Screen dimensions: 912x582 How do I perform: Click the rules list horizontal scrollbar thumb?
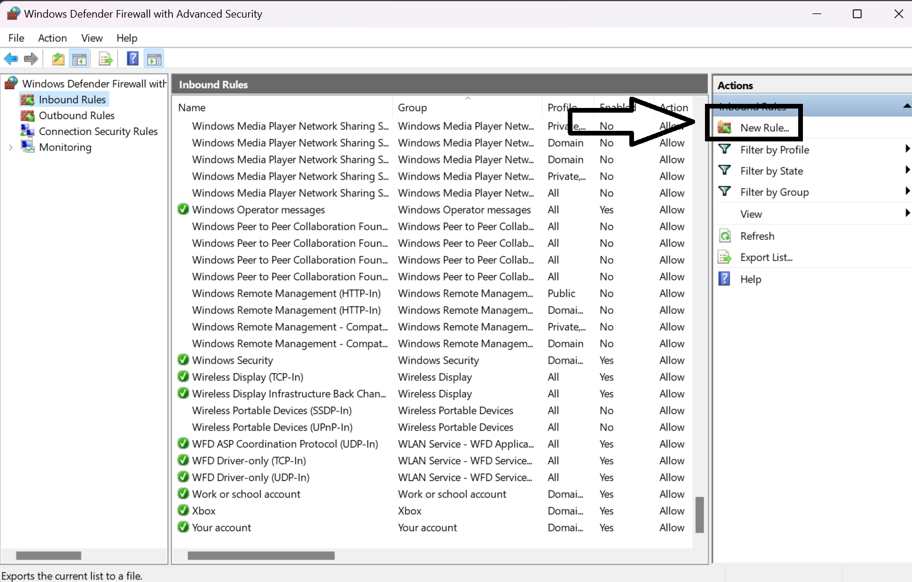click(261, 555)
